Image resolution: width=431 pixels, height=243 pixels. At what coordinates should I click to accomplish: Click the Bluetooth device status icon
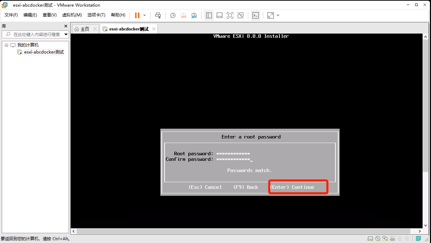(x=407, y=238)
